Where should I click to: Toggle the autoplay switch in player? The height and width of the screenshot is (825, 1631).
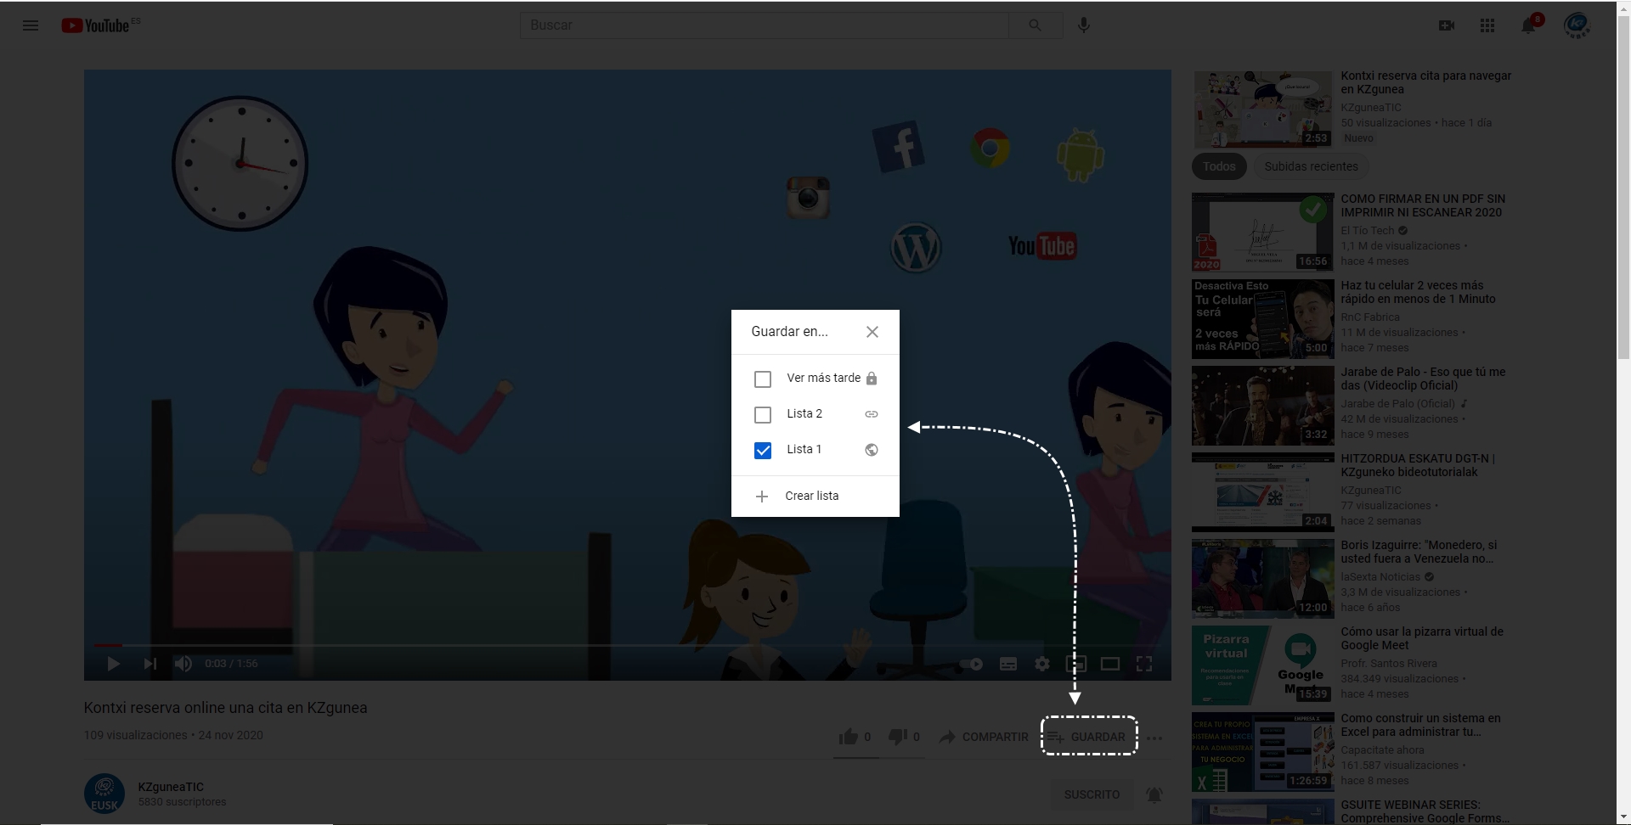click(972, 664)
